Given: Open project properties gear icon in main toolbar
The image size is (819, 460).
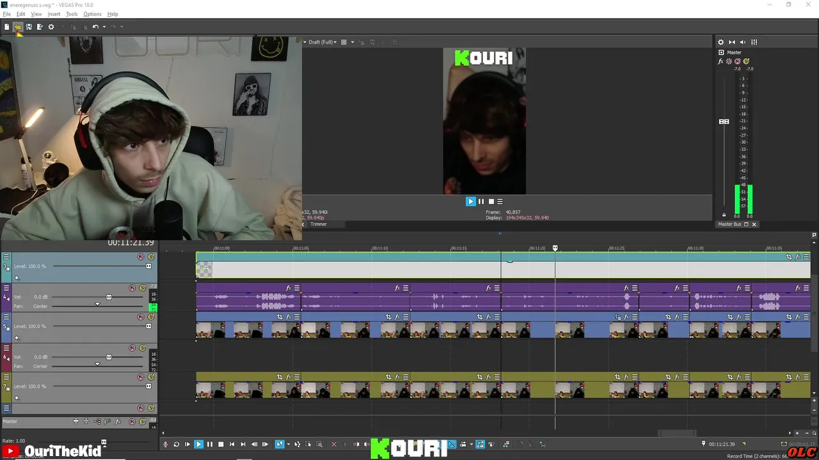Looking at the screenshot, I should pyautogui.click(x=51, y=27).
